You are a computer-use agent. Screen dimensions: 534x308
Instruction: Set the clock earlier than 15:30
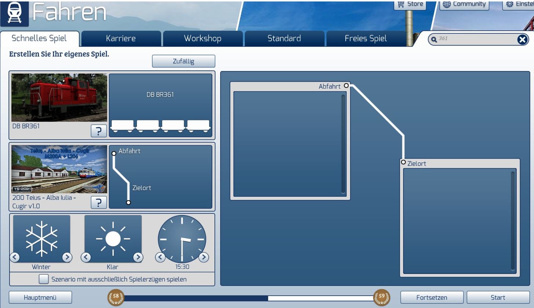click(160, 257)
